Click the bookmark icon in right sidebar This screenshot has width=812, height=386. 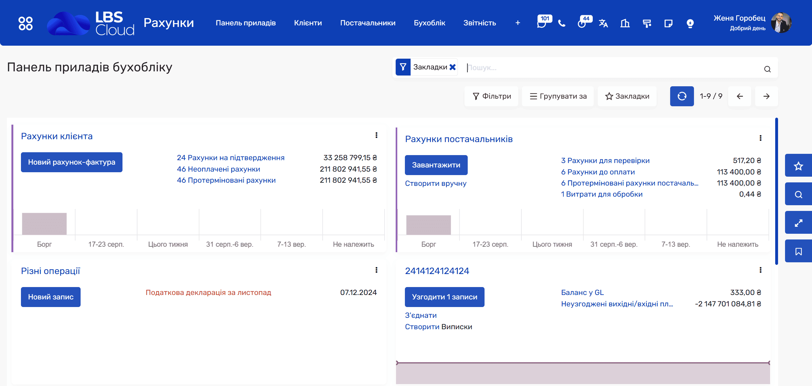(x=798, y=251)
